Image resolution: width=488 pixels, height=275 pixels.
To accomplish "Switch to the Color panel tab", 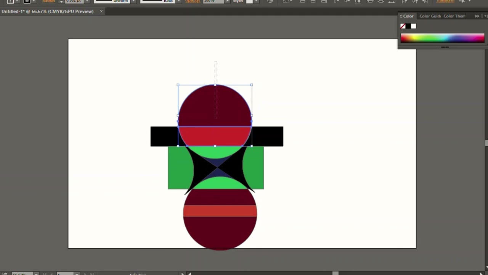I will [408, 16].
